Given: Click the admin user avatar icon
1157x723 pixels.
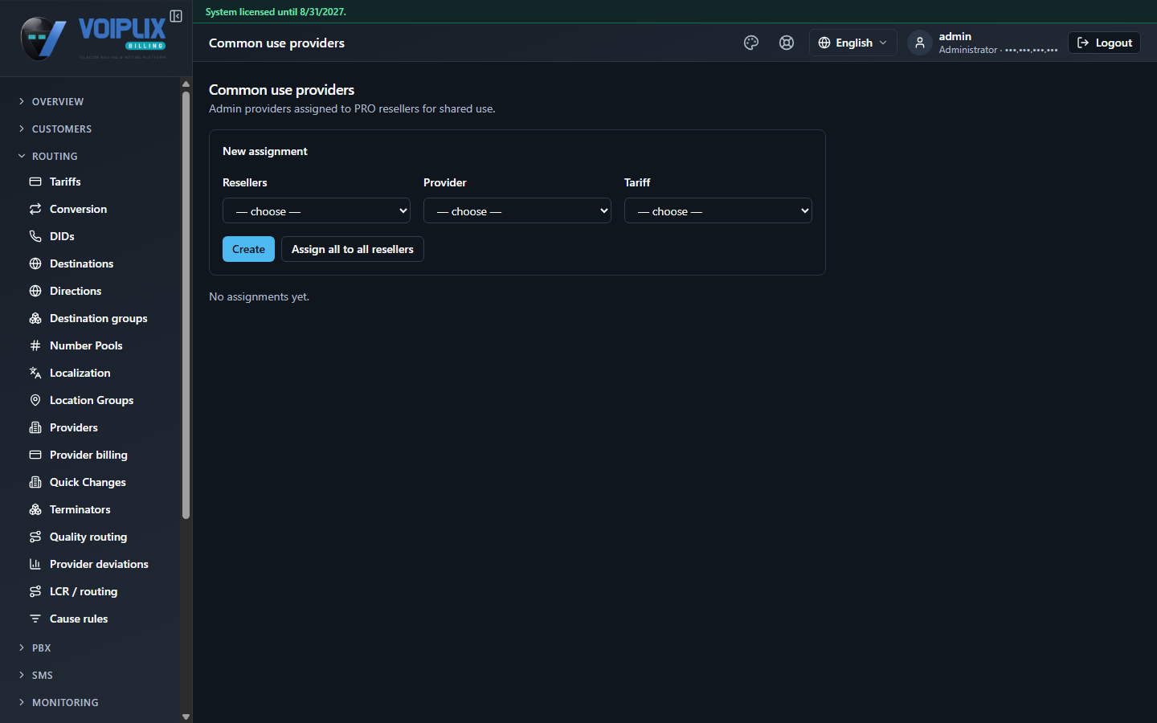Looking at the screenshot, I should click(920, 43).
